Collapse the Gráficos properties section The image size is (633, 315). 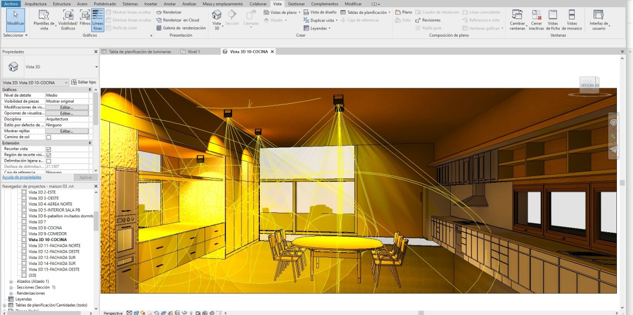coord(89,89)
